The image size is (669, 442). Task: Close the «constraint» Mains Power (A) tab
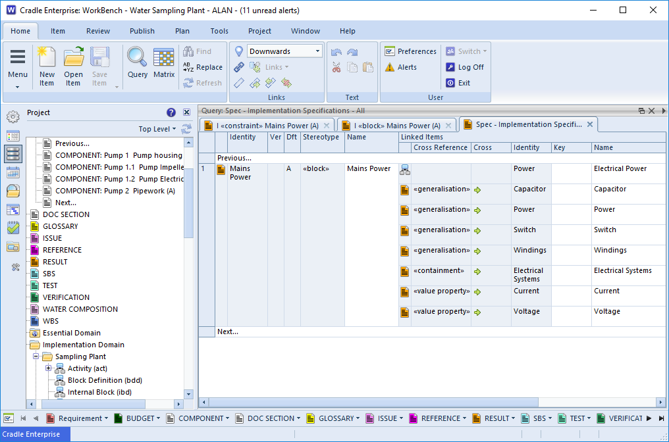point(327,126)
